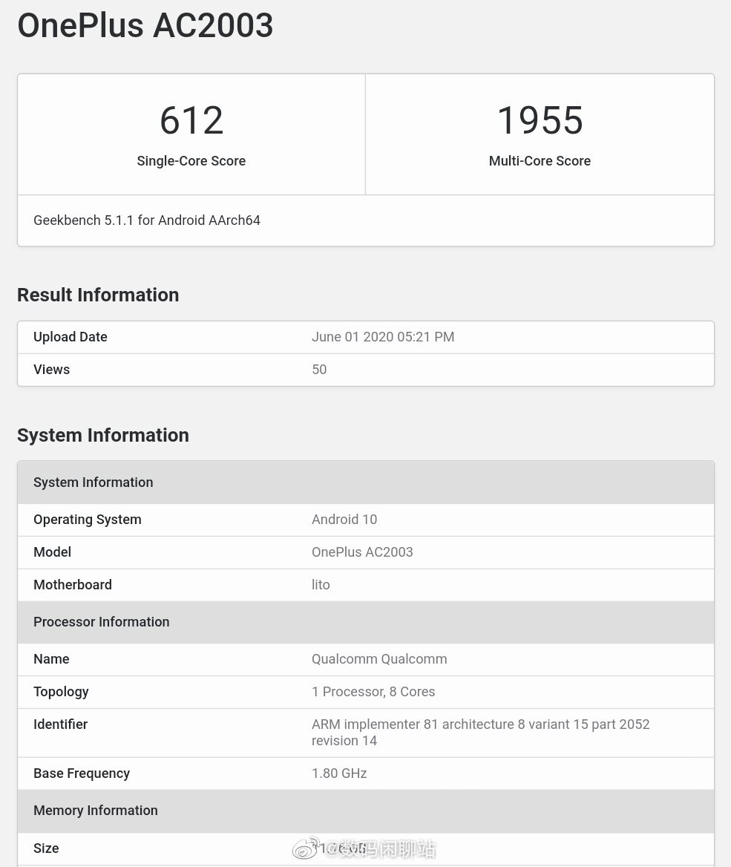Click the Views count showing 50
Viewport: 731px width, 867px height.
point(319,369)
